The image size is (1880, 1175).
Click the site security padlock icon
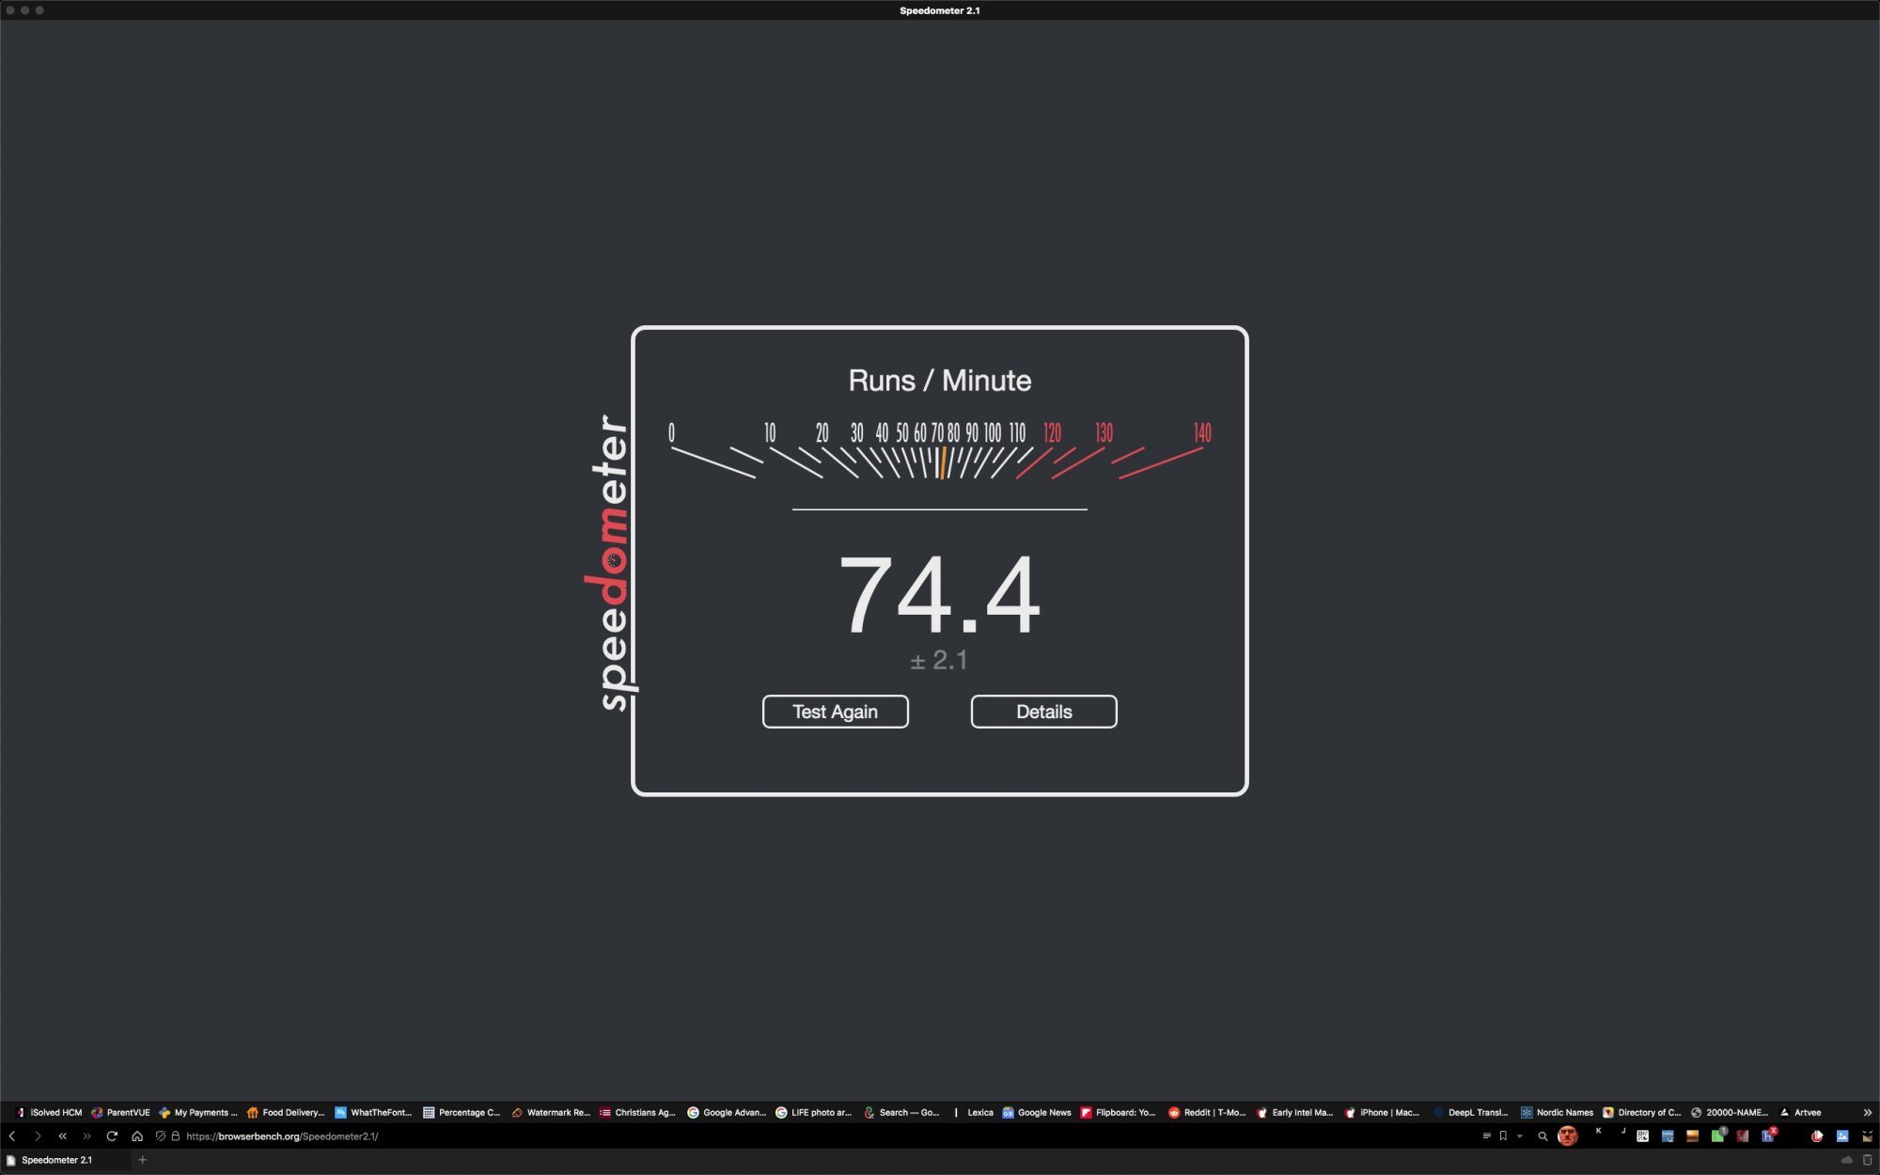[175, 1136]
